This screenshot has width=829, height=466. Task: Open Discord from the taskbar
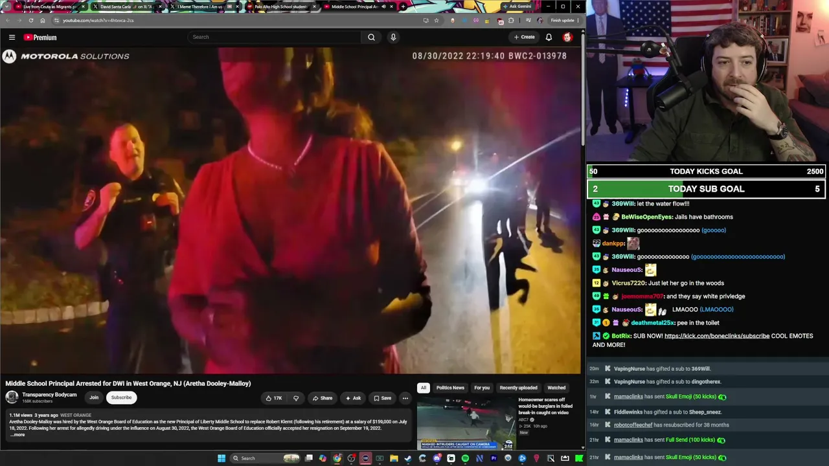(x=437, y=458)
